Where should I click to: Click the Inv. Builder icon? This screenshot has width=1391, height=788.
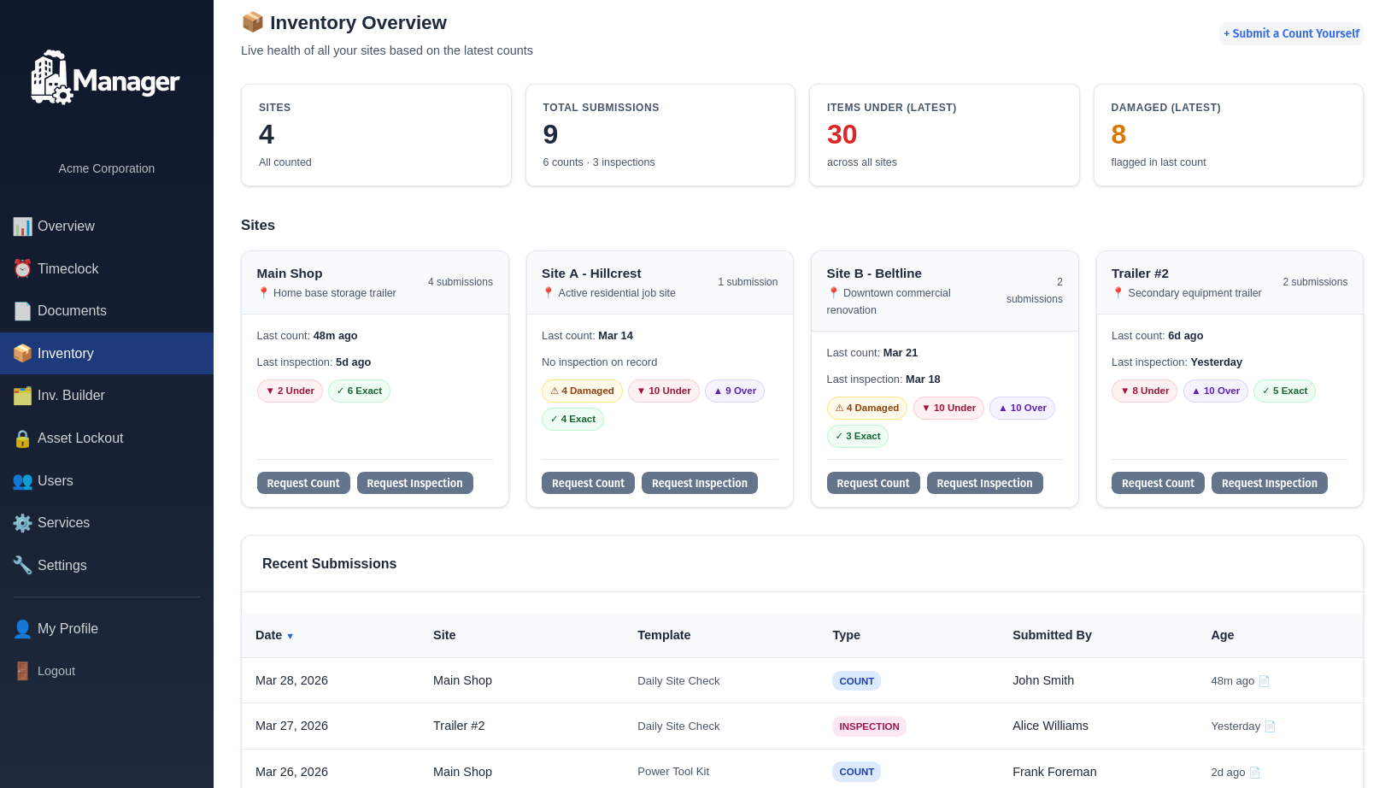click(x=22, y=396)
